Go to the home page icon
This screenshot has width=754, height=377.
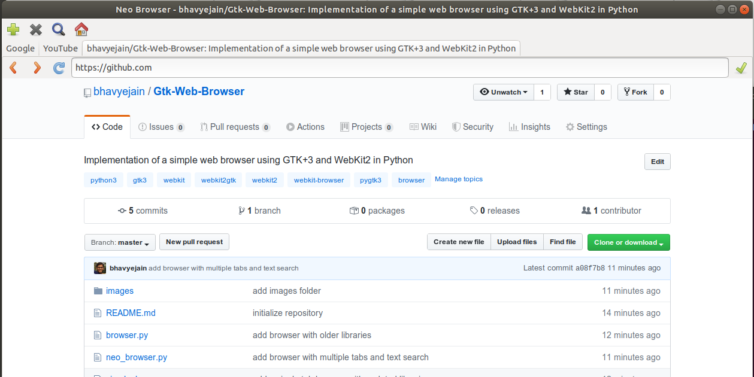(x=81, y=29)
